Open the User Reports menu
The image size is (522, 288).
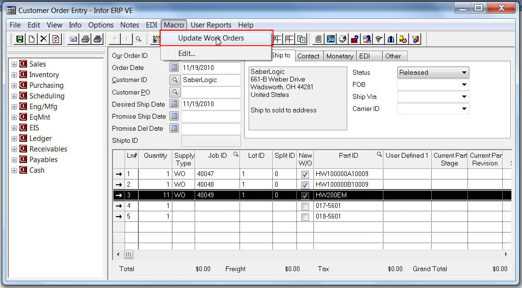coord(211,25)
